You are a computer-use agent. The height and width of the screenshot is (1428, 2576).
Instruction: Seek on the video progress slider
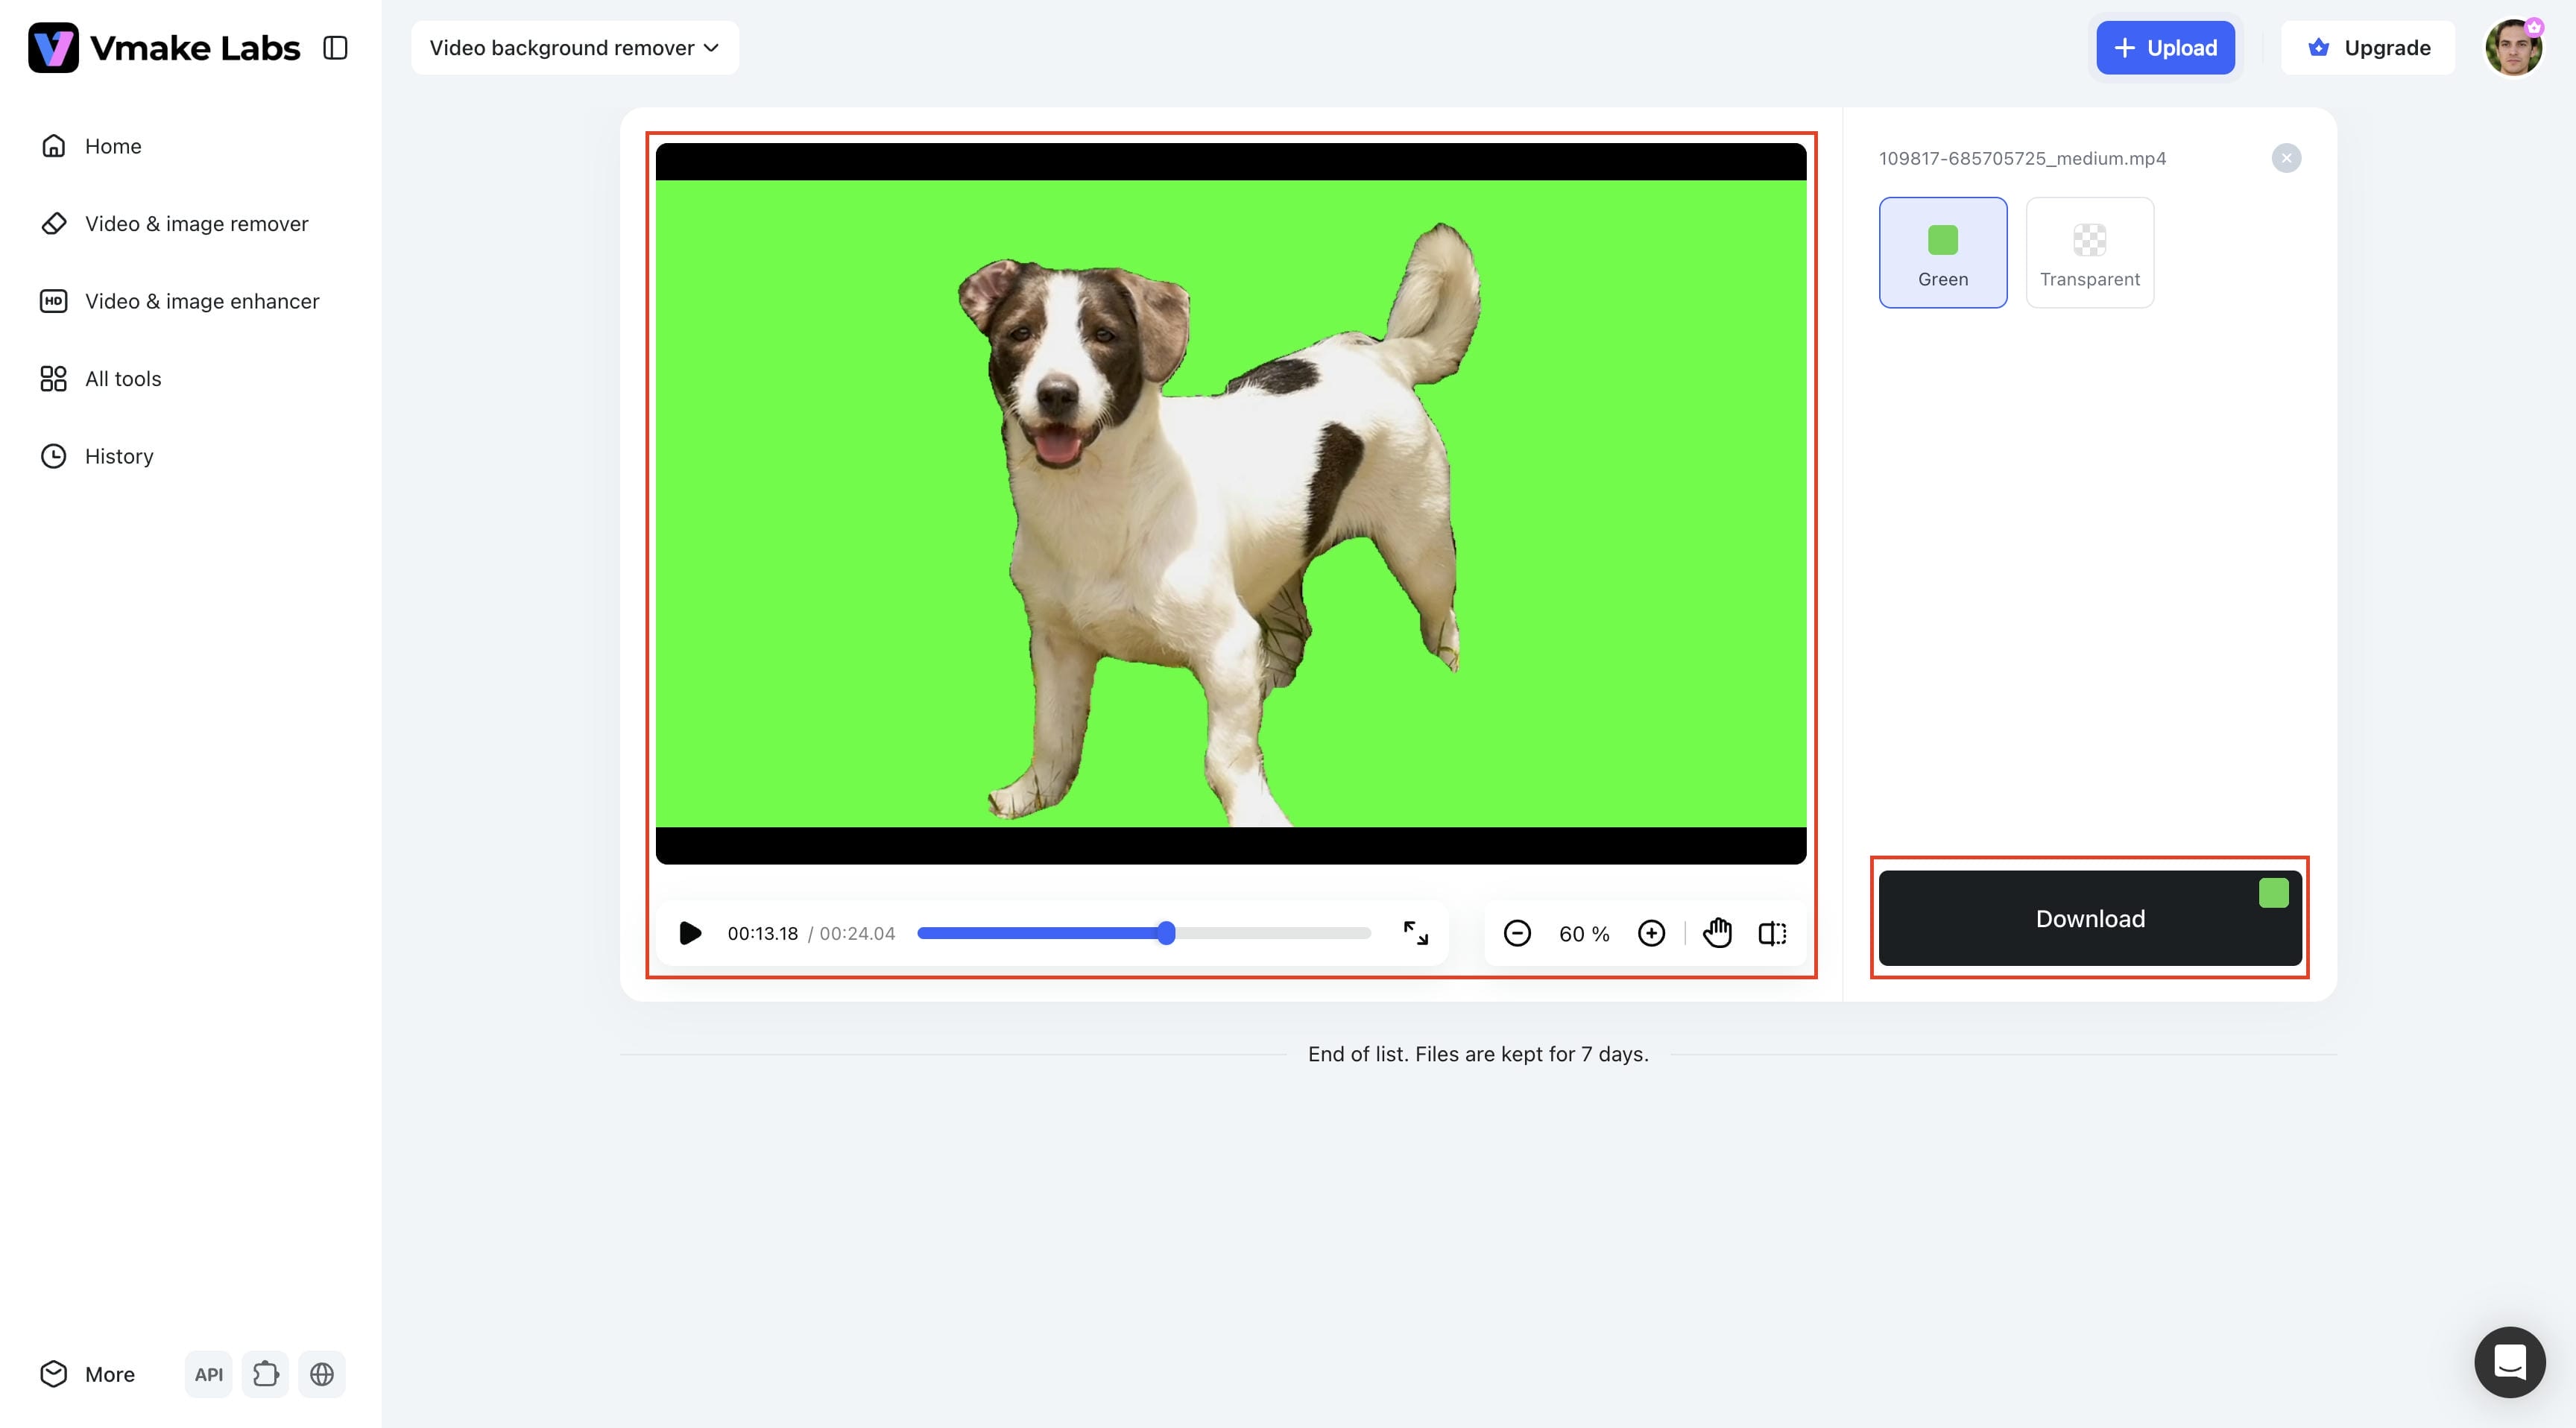coord(1144,933)
